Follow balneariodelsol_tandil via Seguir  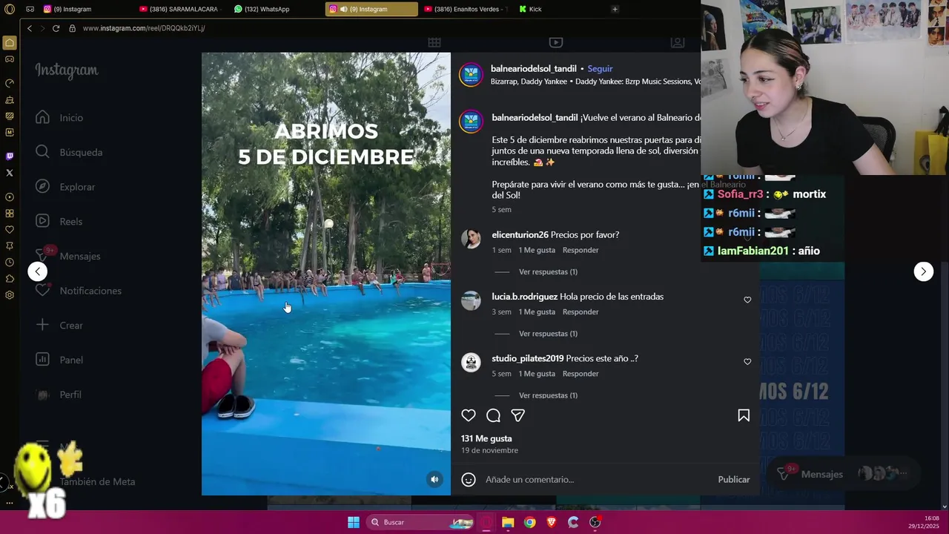(600, 68)
